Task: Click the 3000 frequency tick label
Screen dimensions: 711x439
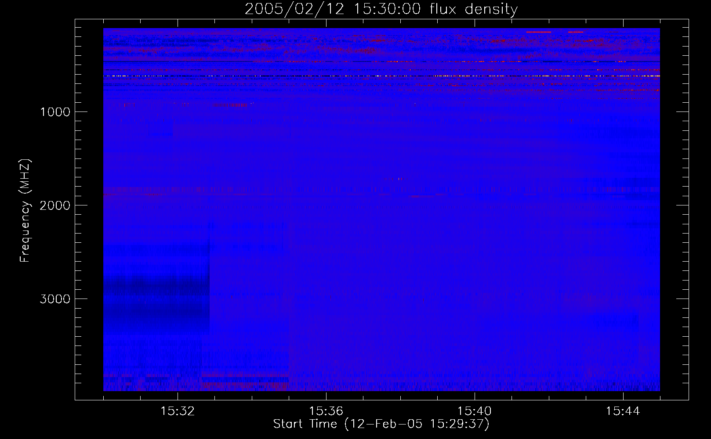Action: [55, 299]
